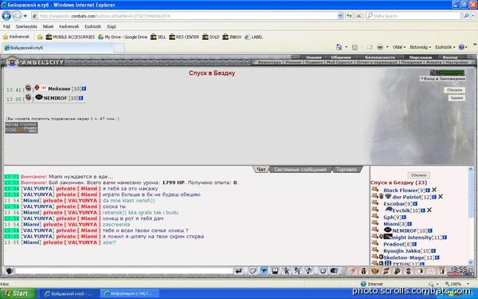Open info icon beside Miami in user list
The image size is (478, 299).
point(409,224)
